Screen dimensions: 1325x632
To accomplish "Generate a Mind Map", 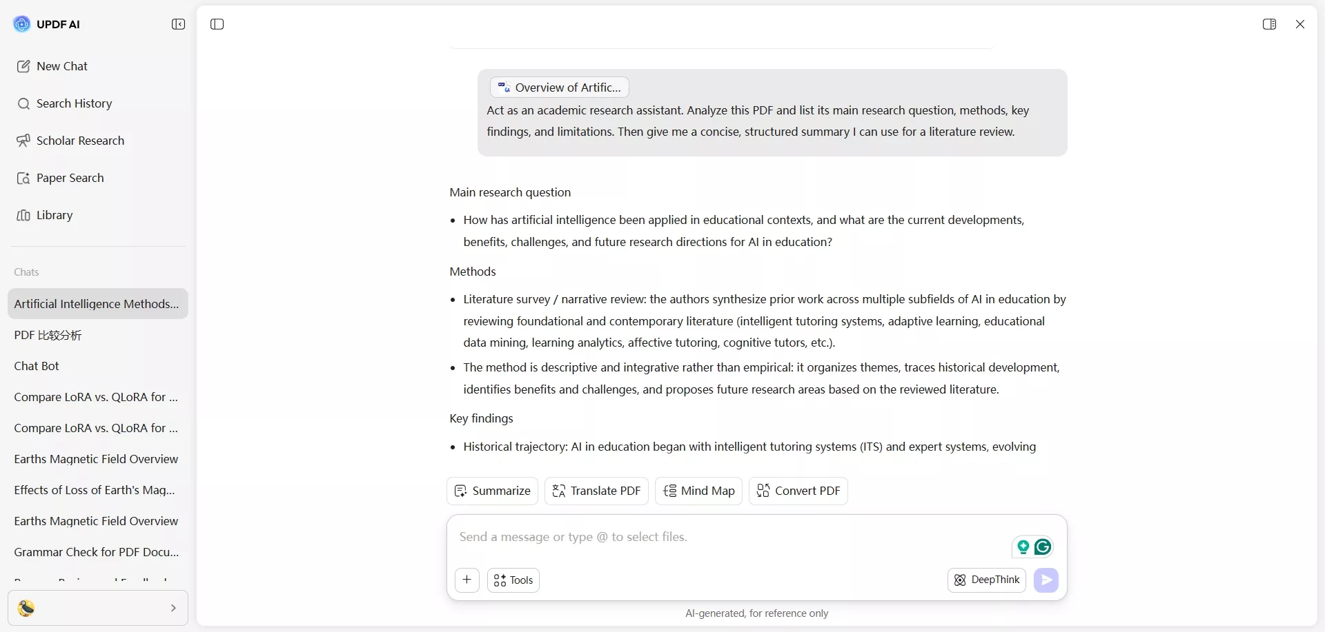I will tap(698, 491).
